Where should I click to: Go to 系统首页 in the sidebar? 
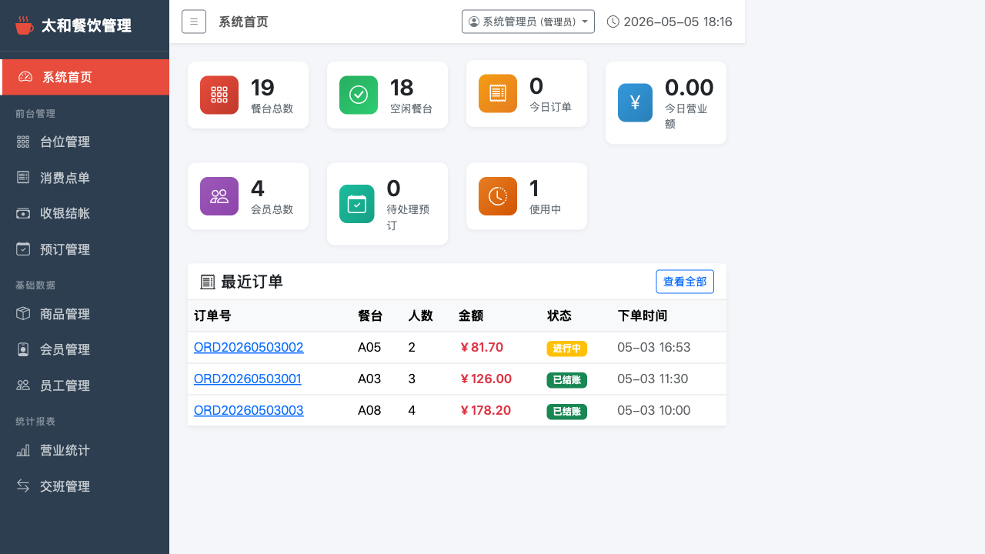(x=85, y=77)
